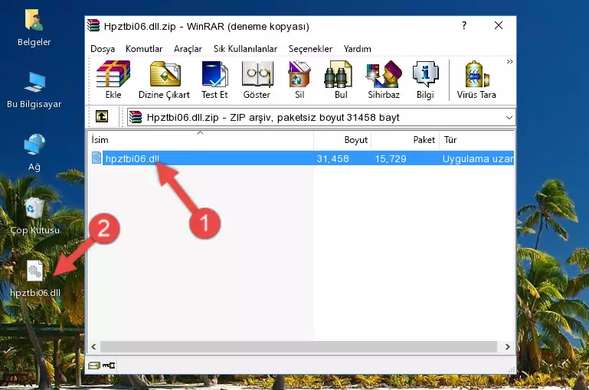Sort by the Tür column header
Screen dimensions: 589x390
(x=476, y=140)
